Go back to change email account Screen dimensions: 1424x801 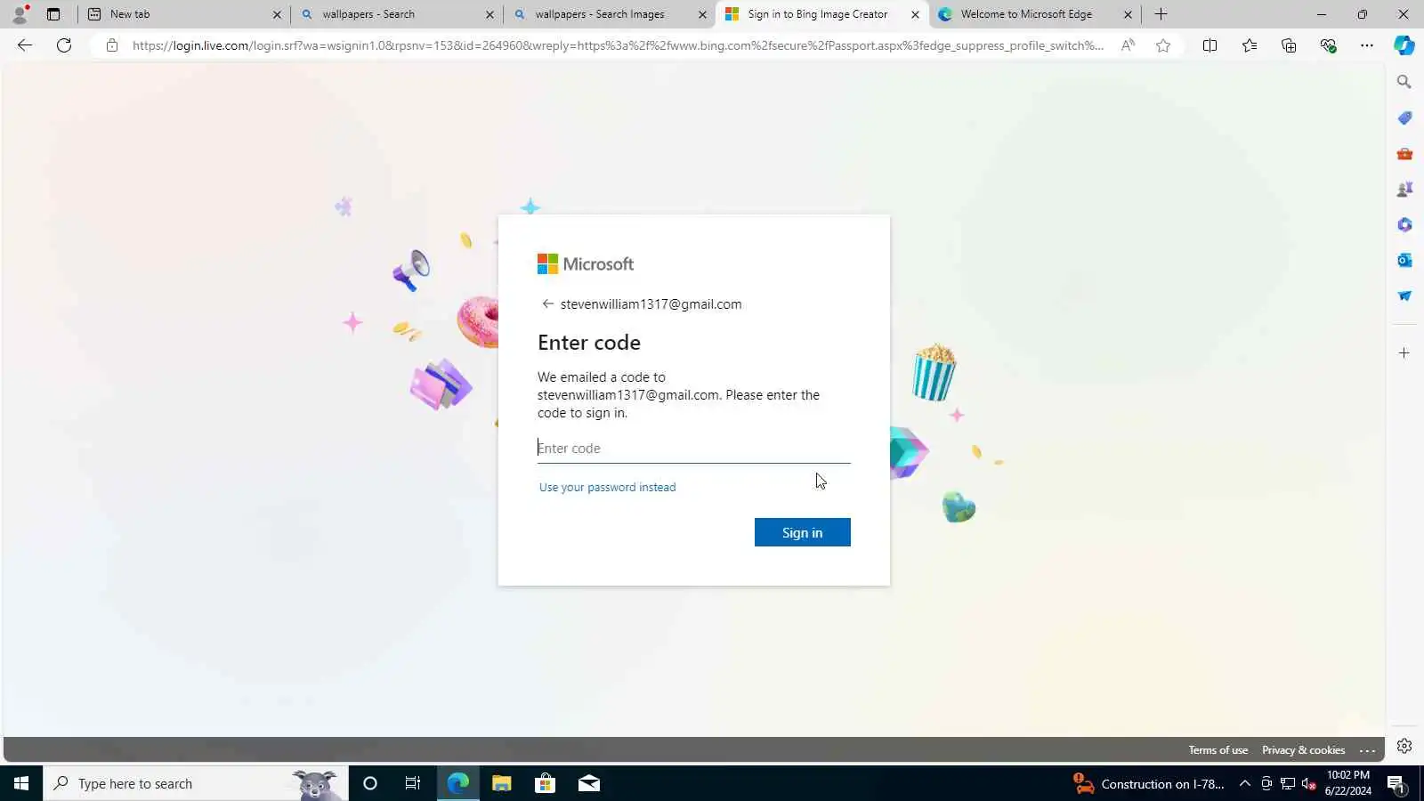point(547,303)
